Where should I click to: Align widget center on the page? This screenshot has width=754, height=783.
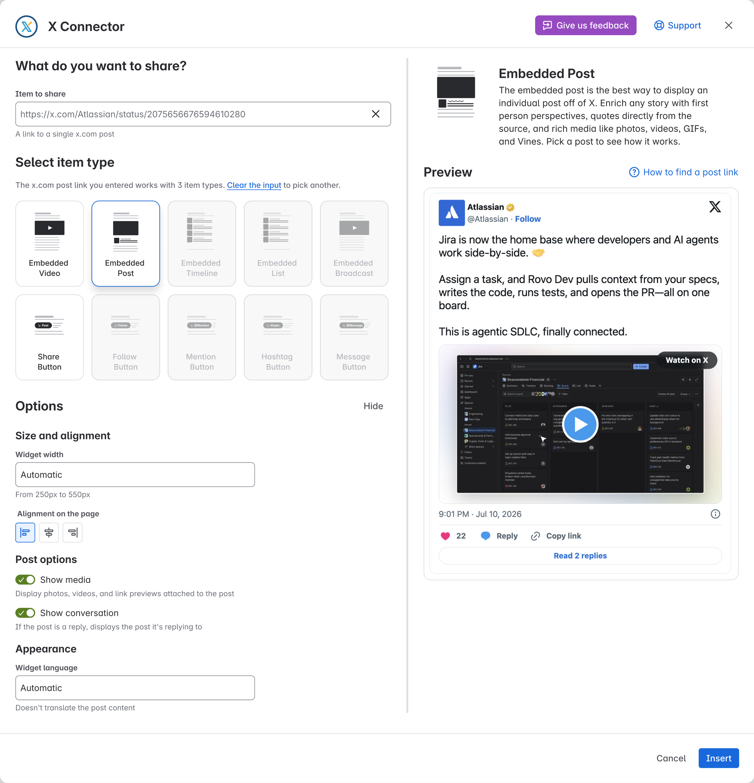(49, 532)
